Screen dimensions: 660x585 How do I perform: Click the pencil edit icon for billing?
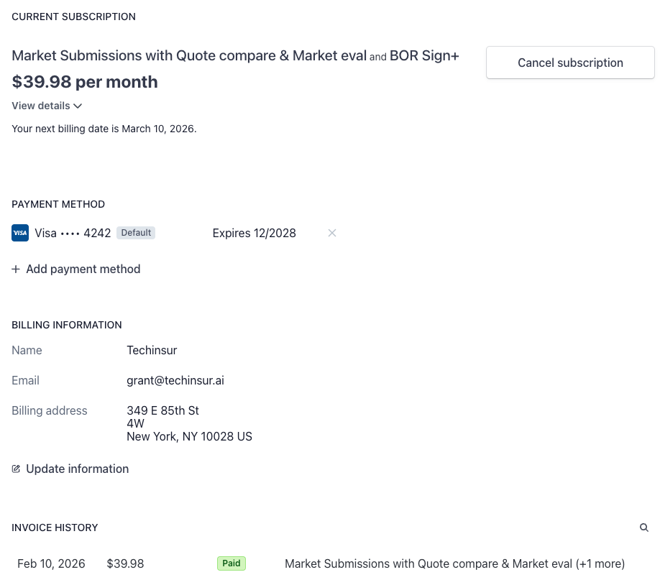tap(16, 469)
